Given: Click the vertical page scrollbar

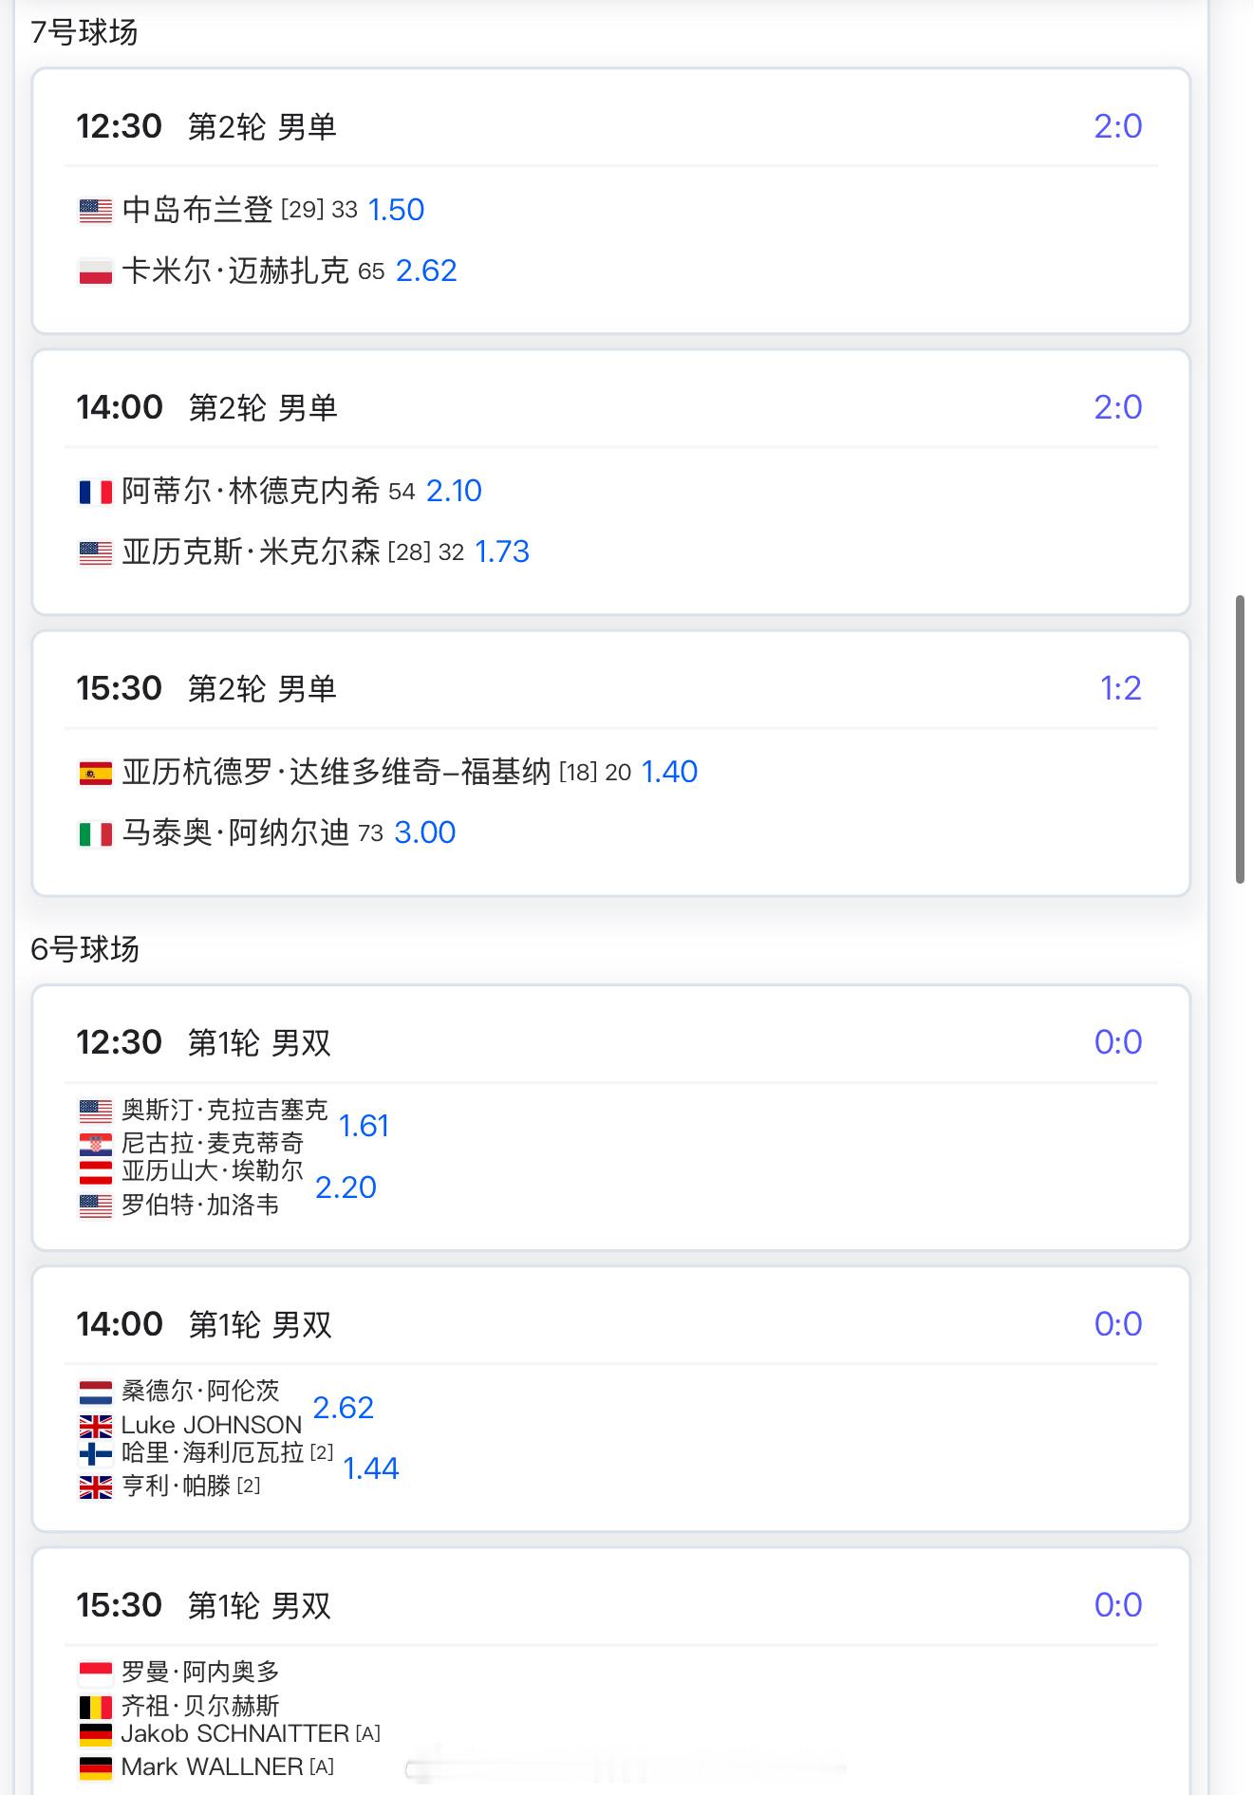Looking at the screenshot, I should point(1240,740).
